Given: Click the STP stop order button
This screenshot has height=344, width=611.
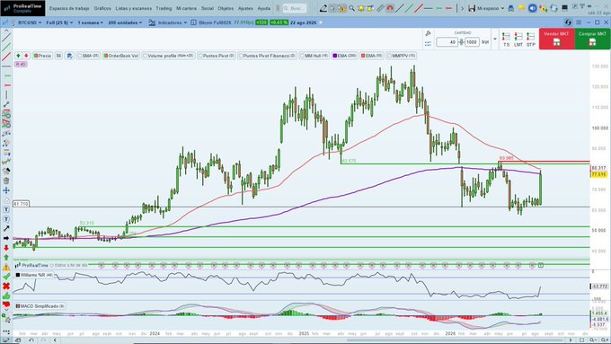Looking at the screenshot, I should click(531, 40).
